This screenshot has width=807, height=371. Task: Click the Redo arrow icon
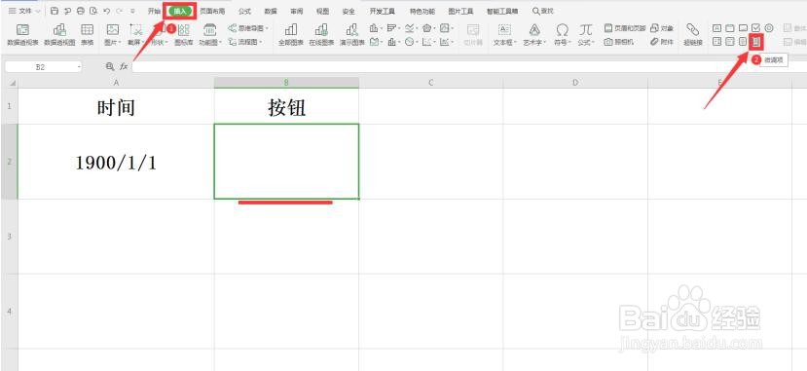(x=120, y=11)
